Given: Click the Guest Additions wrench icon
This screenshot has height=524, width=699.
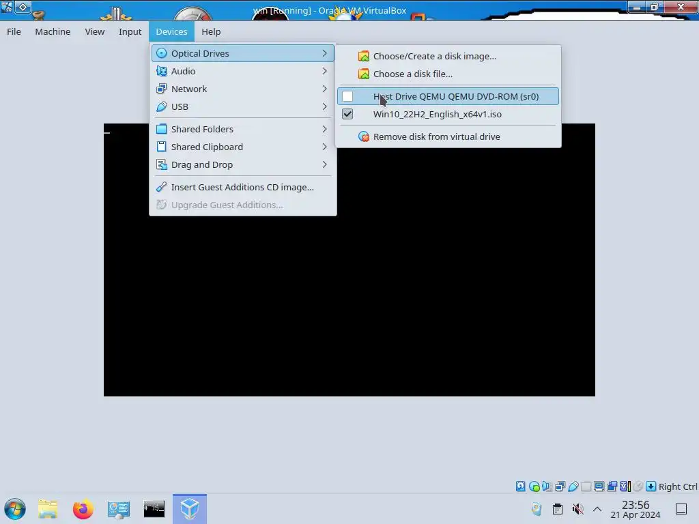Looking at the screenshot, I should 161,187.
